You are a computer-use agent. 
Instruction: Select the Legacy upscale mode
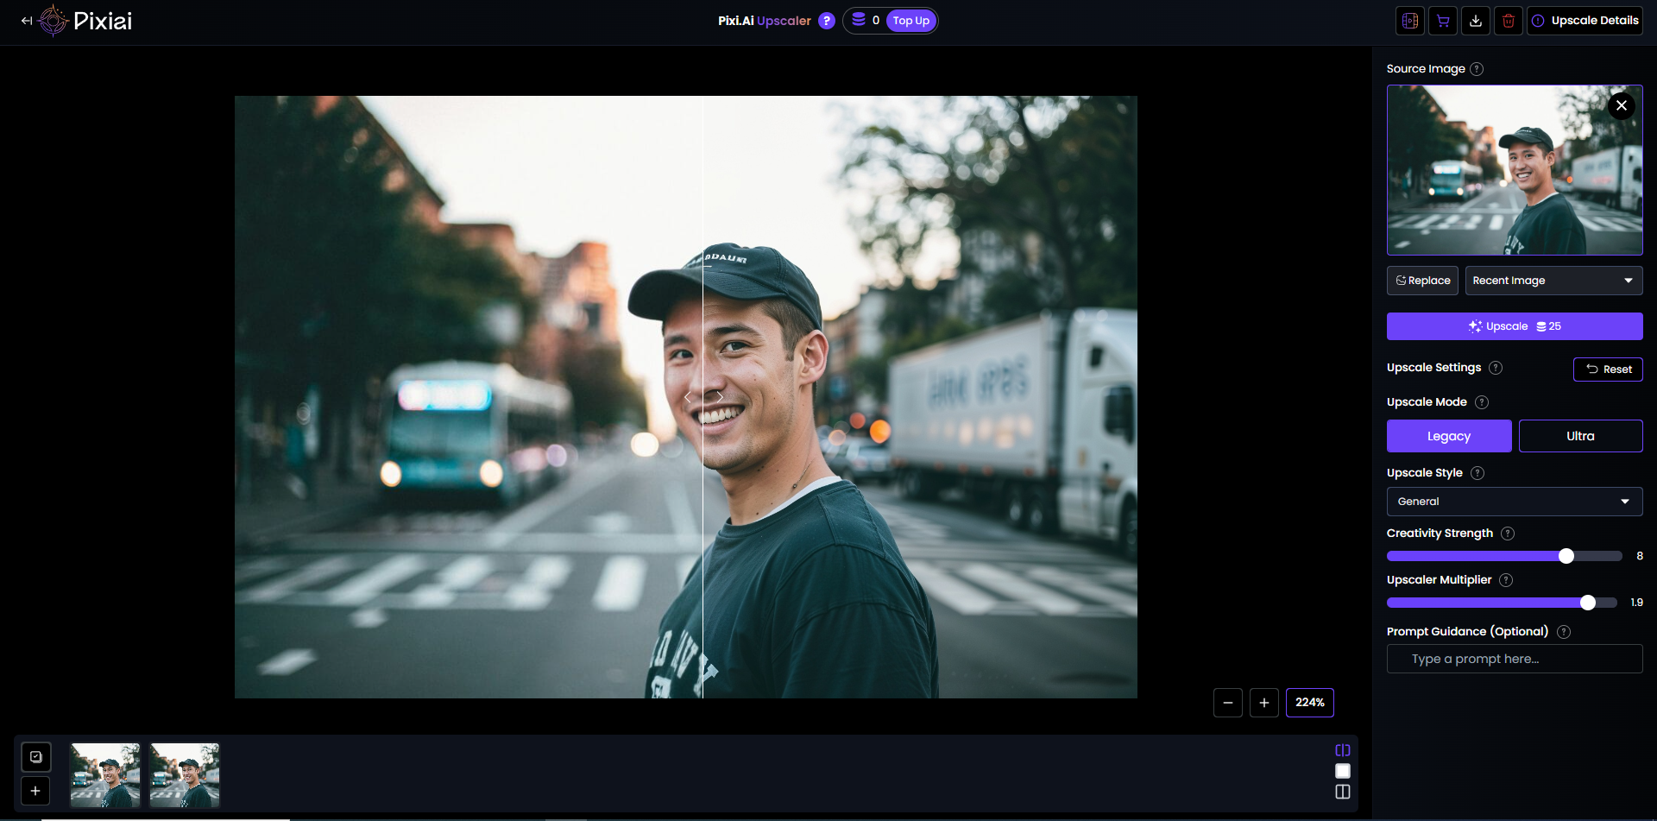(x=1449, y=436)
